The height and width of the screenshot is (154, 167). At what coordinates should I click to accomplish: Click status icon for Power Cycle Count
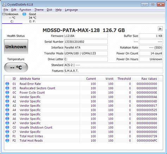coord(7,92)
